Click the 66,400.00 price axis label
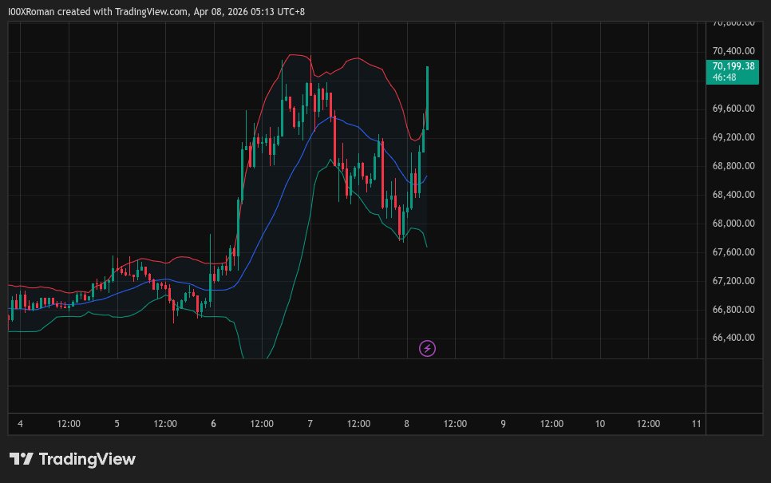Screen dimensions: 771x483 [x=733, y=338]
